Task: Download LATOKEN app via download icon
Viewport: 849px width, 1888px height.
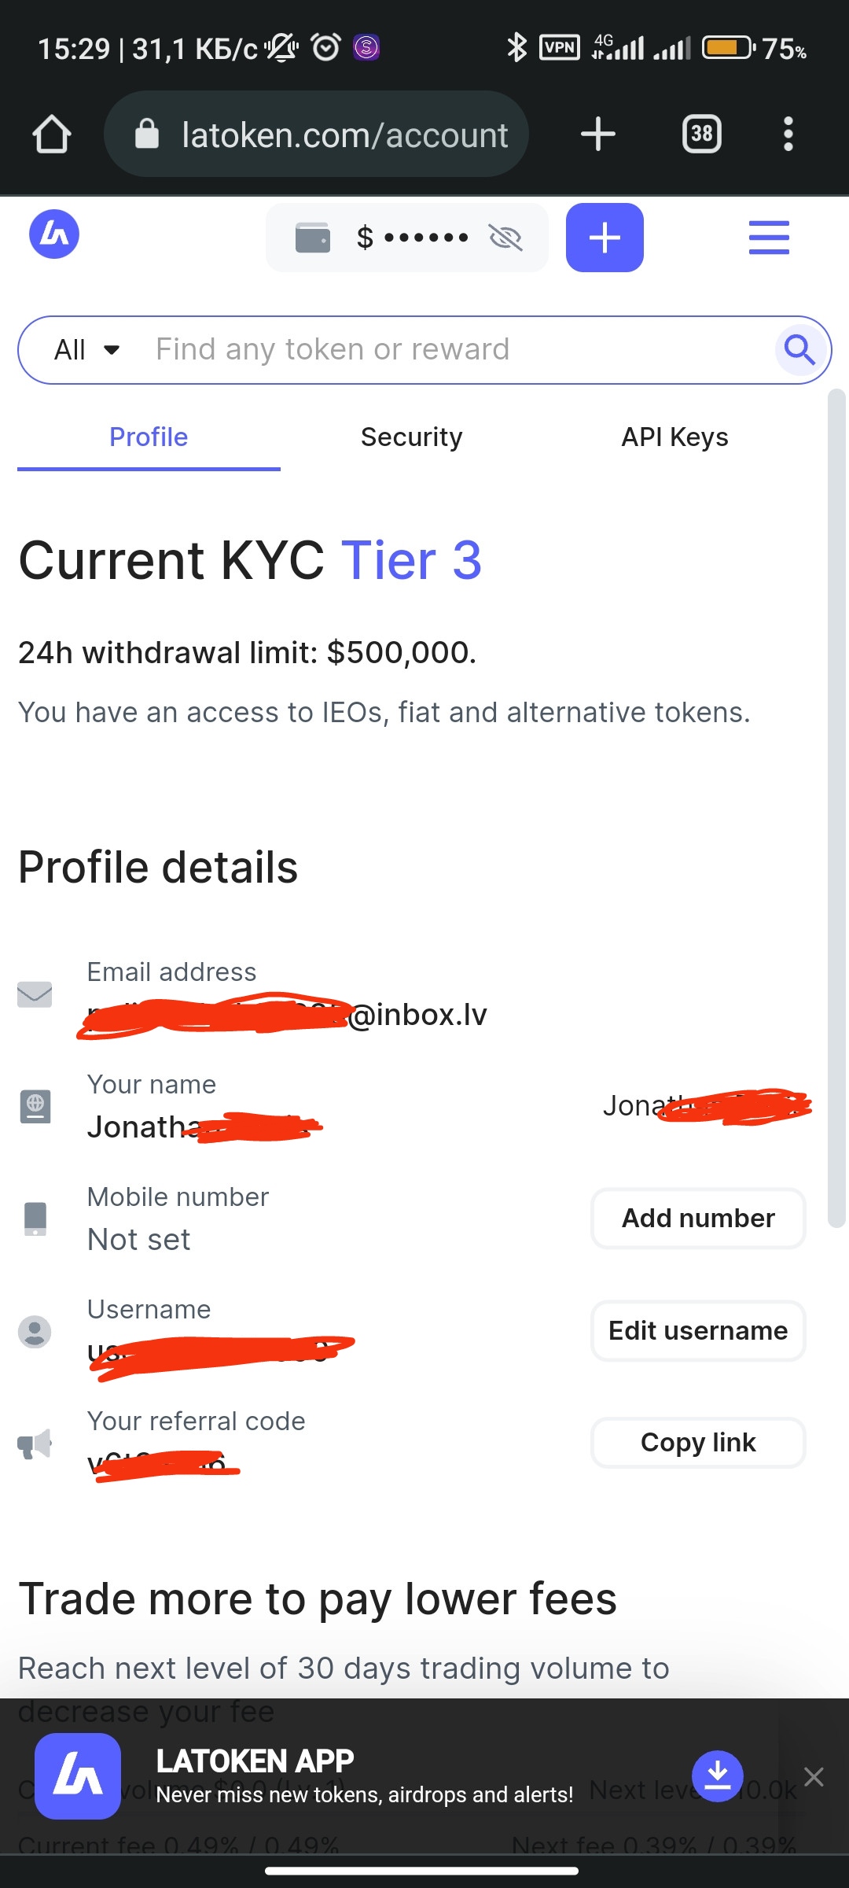Action: [x=717, y=1776]
